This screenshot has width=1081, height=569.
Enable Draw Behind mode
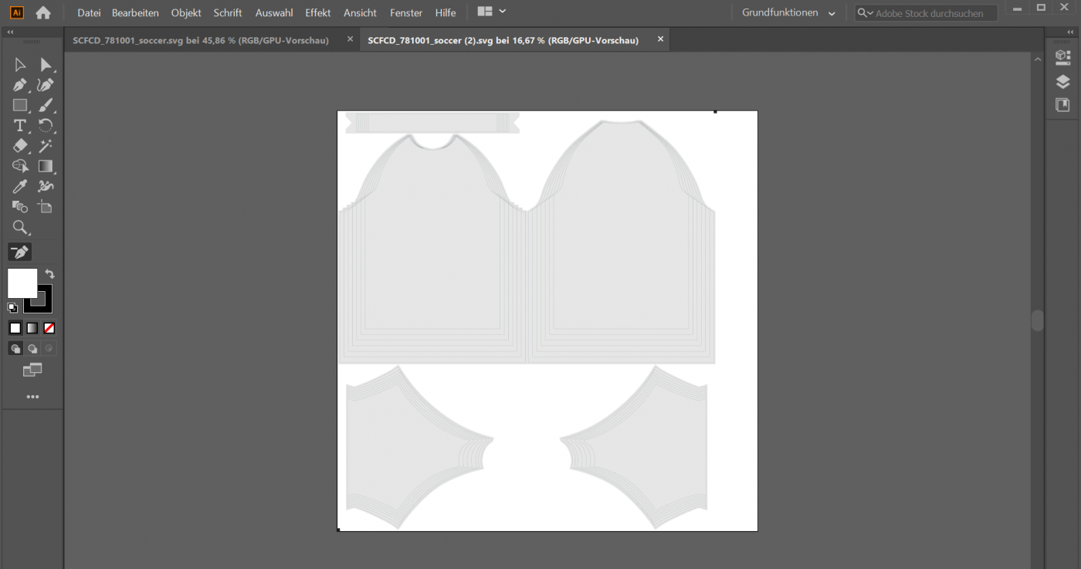[32, 349]
